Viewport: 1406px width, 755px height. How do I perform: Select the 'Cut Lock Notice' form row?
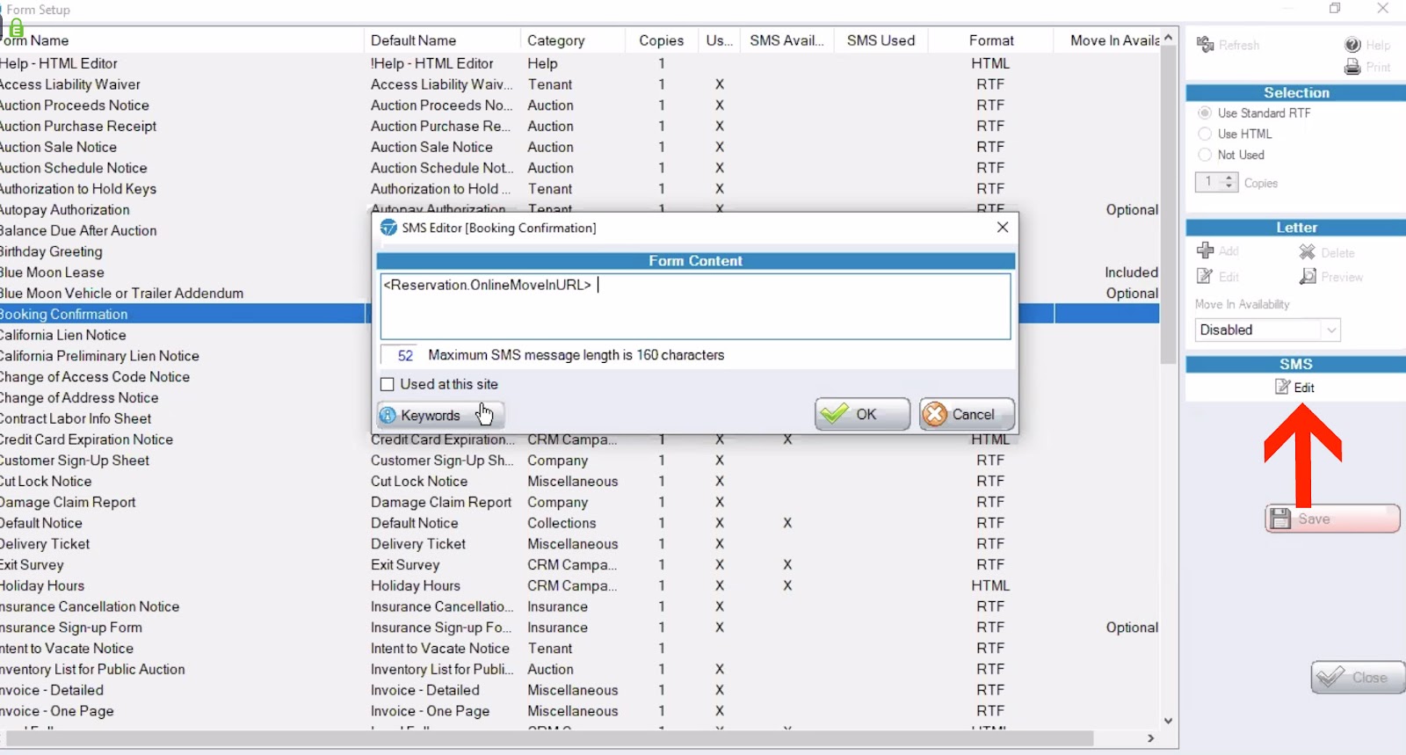tap(580, 482)
